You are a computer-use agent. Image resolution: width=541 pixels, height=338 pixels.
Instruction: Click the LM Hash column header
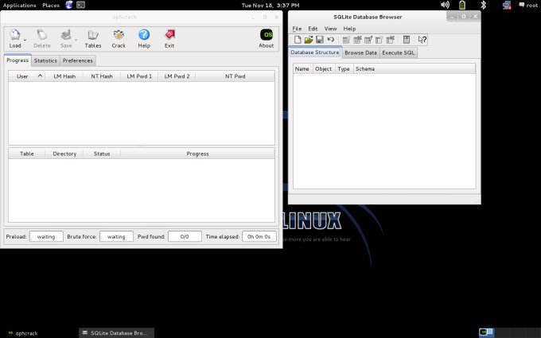(x=64, y=76)
